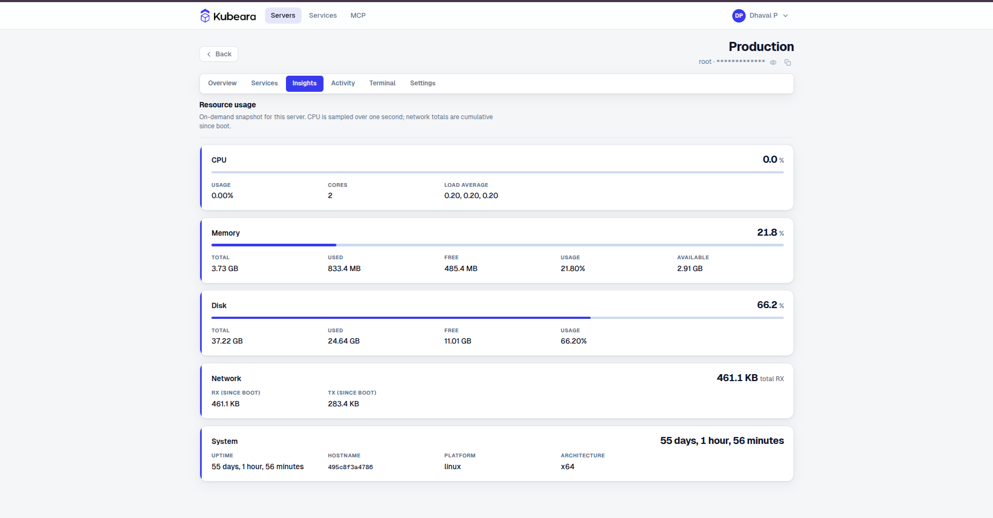Open the Servers navigation item
Viewport: 993px width, 518px height.
click(283, 16)
